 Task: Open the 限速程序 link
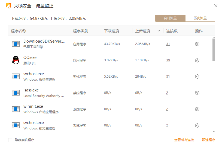click(209, 140)
